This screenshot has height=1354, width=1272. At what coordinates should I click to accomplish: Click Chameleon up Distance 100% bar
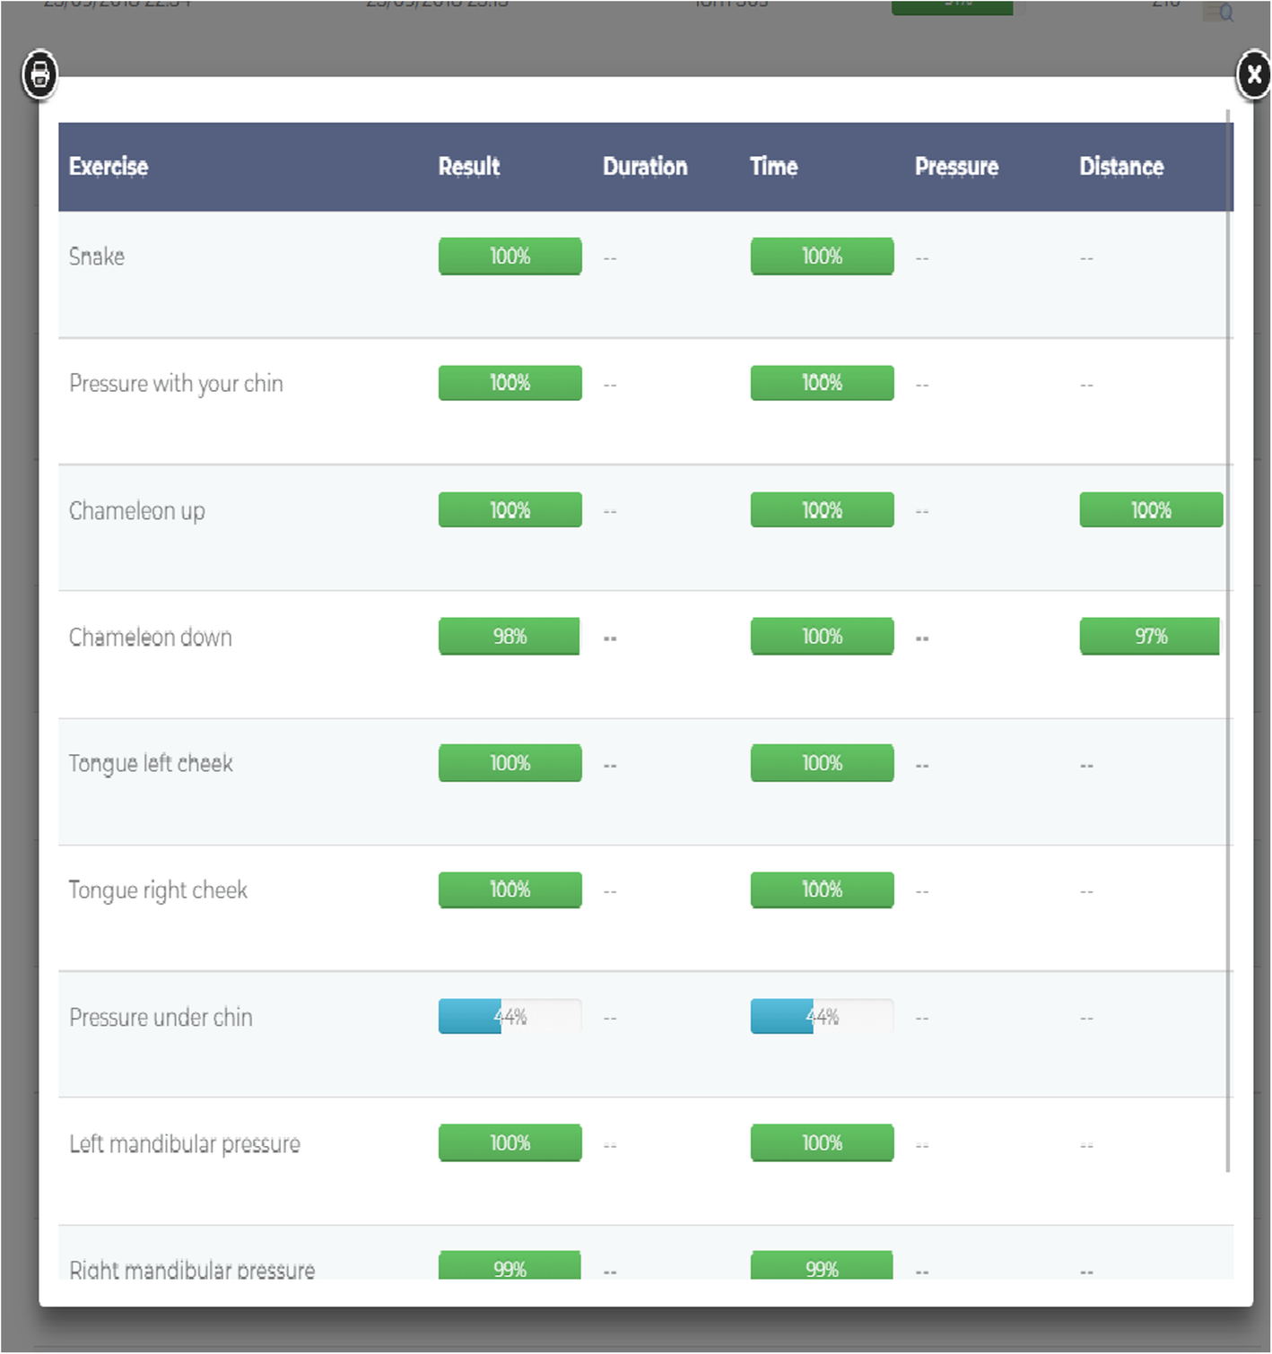pos(1151,510)
